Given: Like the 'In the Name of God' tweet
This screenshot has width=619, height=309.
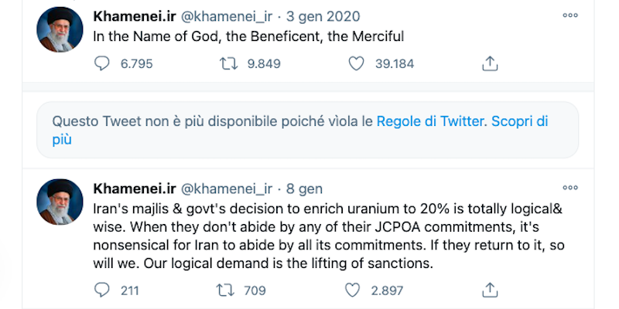Looking at the screenshot, I should (356, 65).
